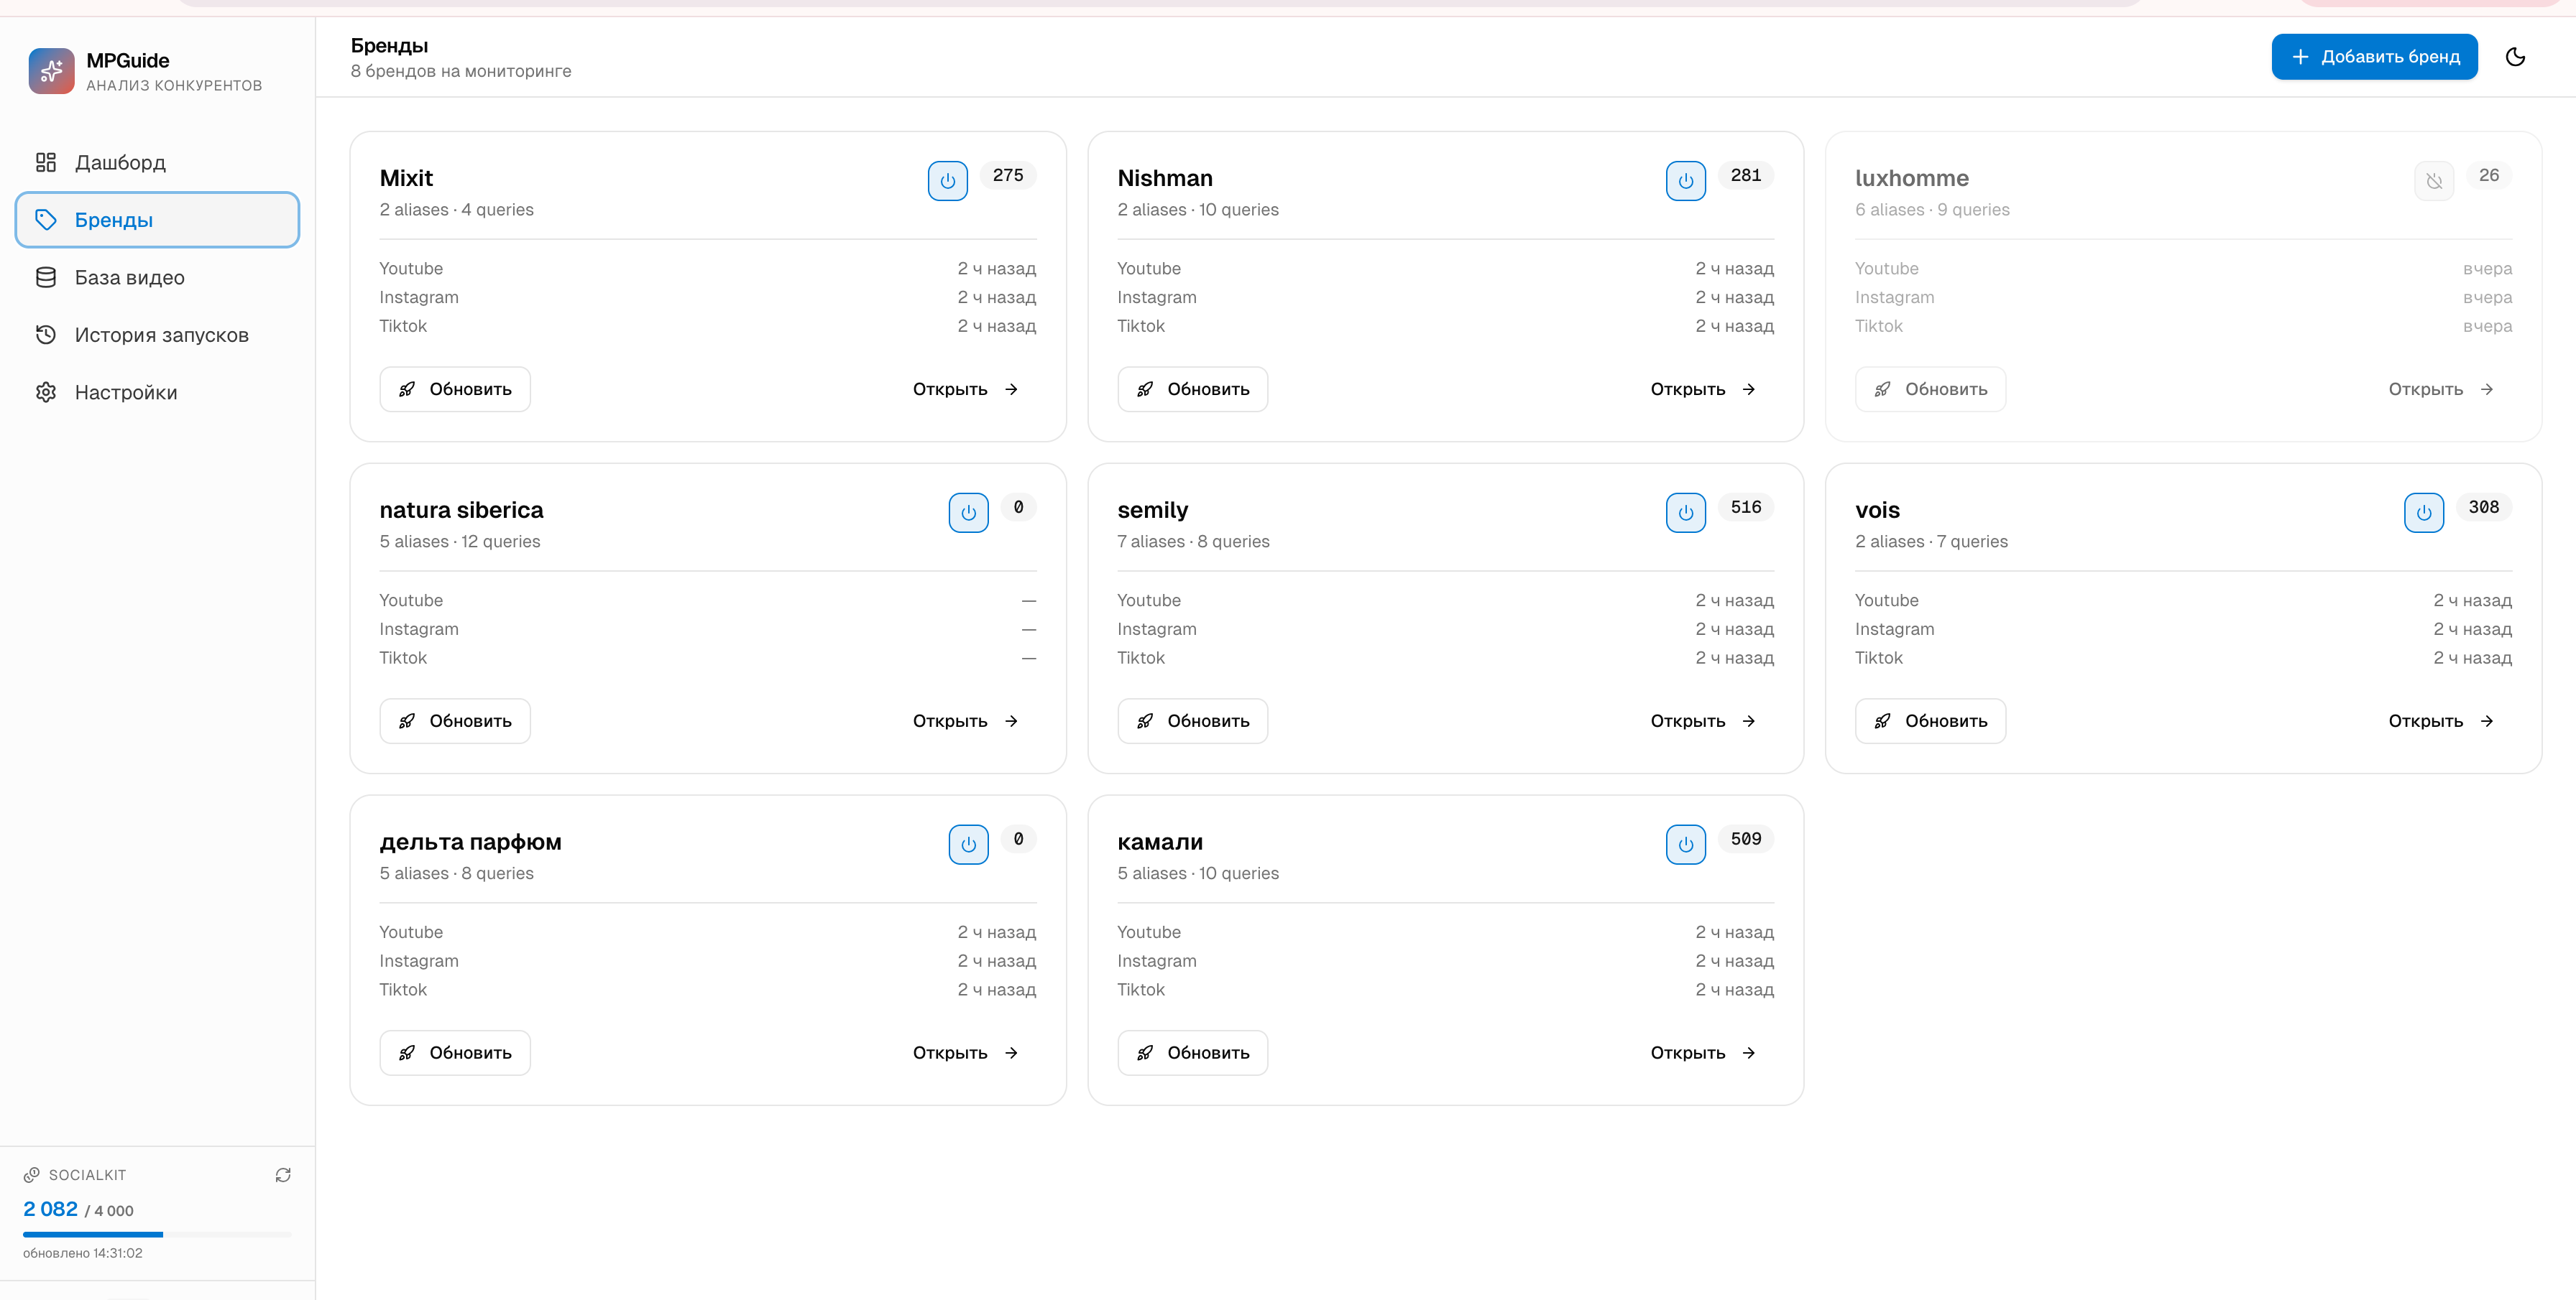Click Обновить on the luxhomme card
Screen dimensions: 2576x1300
[x=1930, y=390]
